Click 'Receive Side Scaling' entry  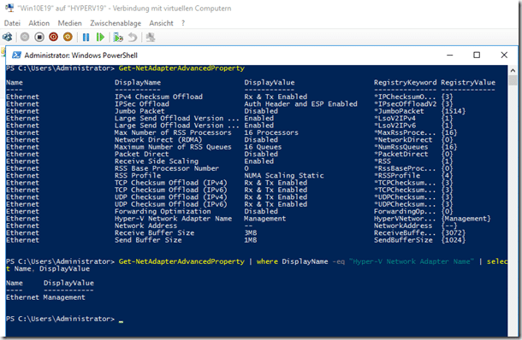pyautogui.click(x=157, y=161)
